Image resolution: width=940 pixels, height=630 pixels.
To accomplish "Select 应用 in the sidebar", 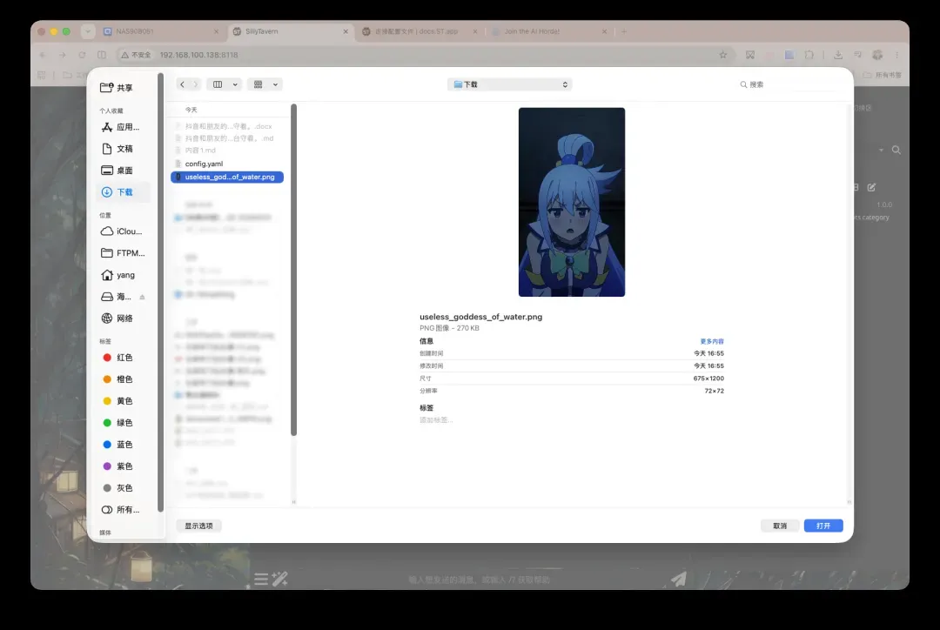I will tap(124, 127).
